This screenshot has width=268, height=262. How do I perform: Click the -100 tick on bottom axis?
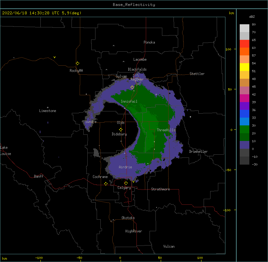[x=39, y=258]
